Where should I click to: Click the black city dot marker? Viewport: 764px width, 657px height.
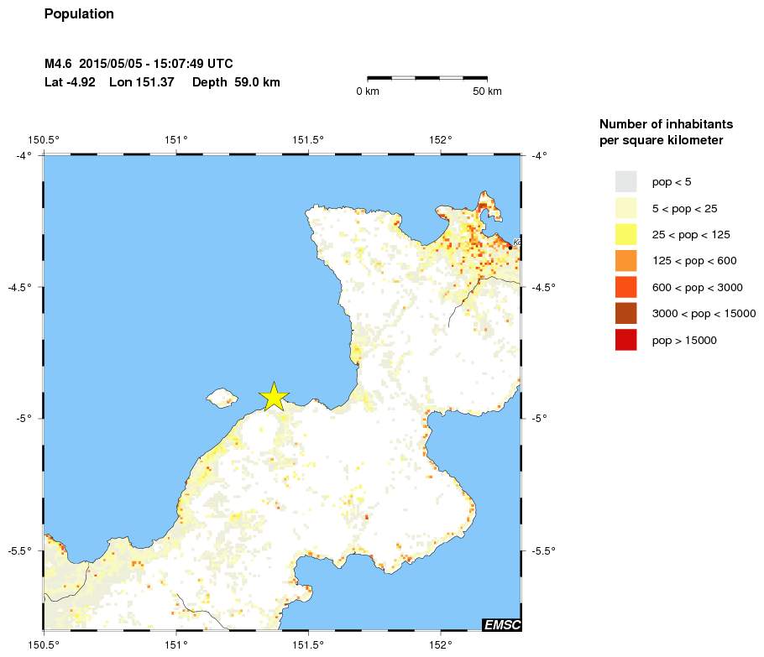click(510, 247)
